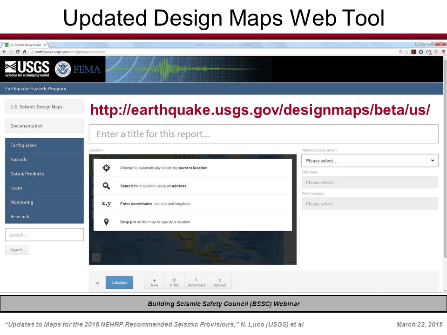
Task: Click the drop pin marker icon
Action: click(106, 221)
